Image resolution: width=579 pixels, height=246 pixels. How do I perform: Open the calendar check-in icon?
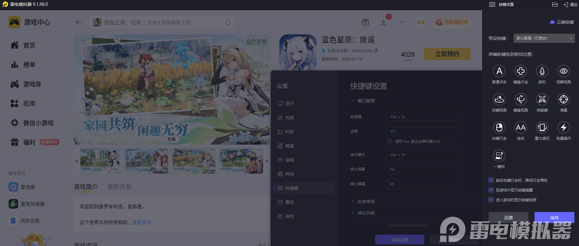pyautogui.click(x=365, y=22)
